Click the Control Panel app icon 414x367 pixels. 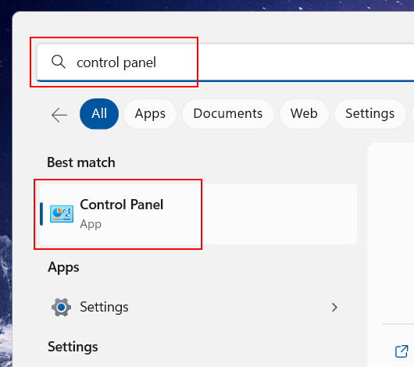pyautogui.click(x=62, y=214)
